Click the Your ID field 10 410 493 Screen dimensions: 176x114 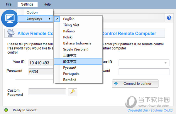[41, 63]
